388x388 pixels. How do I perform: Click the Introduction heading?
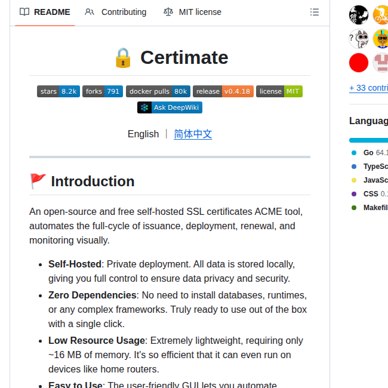[93, 181]
